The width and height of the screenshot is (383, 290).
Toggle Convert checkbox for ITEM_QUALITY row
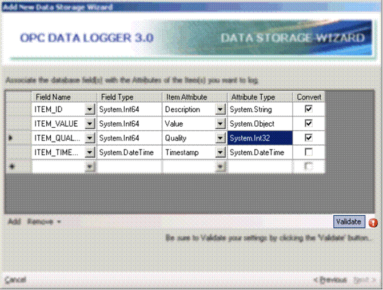[x=309, y=138]
